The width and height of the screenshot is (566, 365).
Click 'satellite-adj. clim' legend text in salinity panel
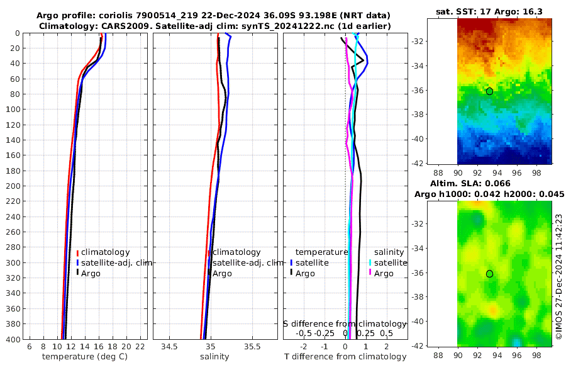[x=248, y=262]
